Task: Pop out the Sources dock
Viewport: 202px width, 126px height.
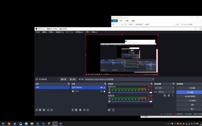Action: point(105,84)
